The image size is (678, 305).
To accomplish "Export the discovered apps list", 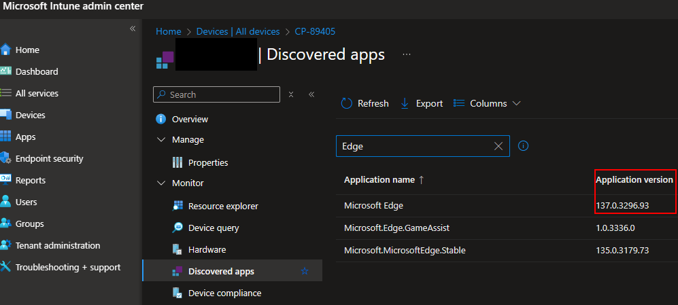I will 422,103.
